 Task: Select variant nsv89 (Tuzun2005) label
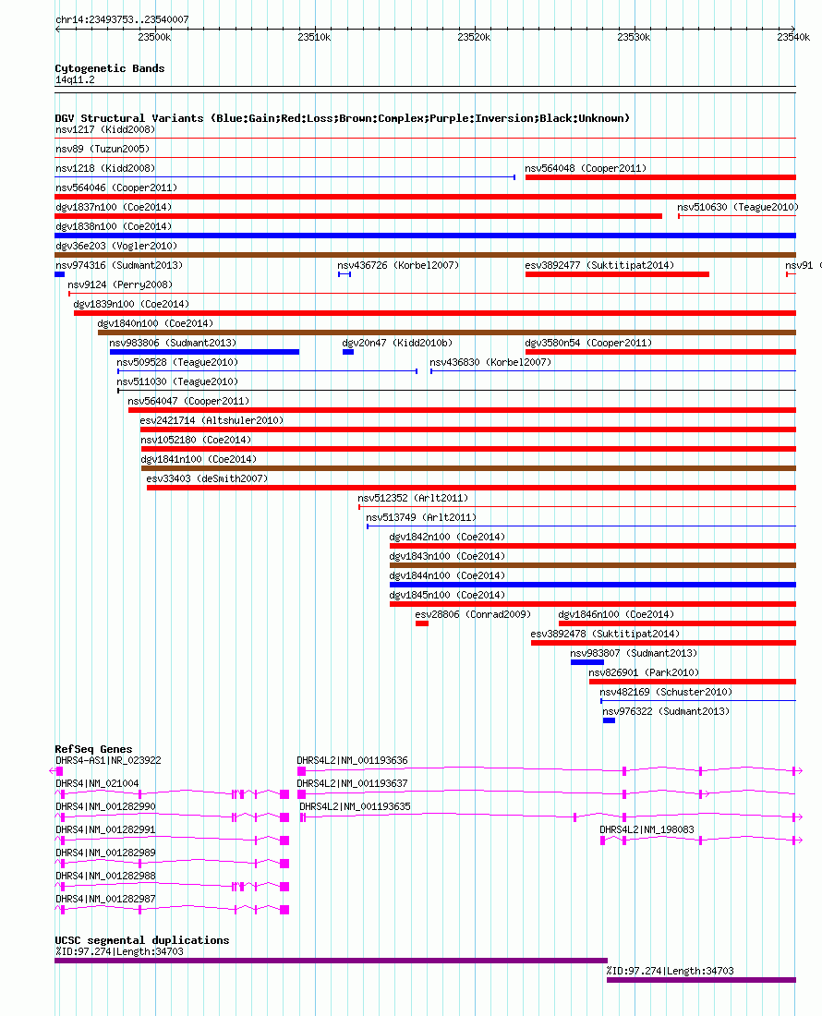click(x=103, y=149)
